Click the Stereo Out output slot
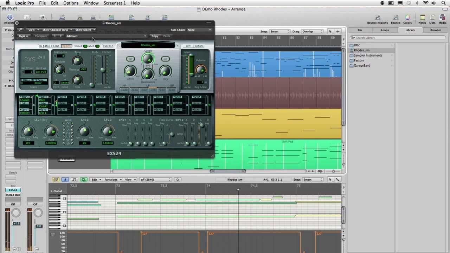The height and width of the screenshot is (253, 450). tap(13, 195)
